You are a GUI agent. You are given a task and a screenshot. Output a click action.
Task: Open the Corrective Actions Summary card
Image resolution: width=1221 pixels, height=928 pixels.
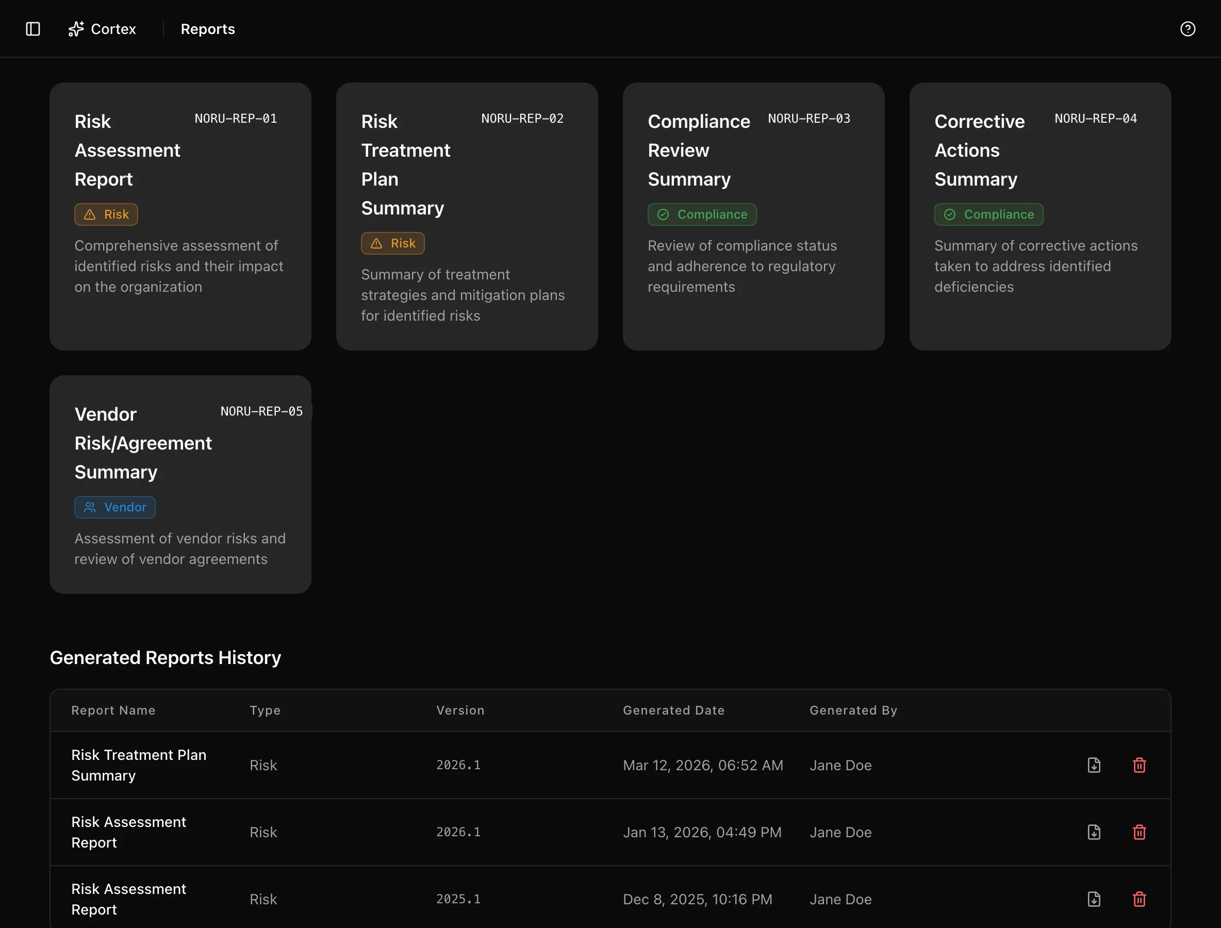[x=1040, y=217]
